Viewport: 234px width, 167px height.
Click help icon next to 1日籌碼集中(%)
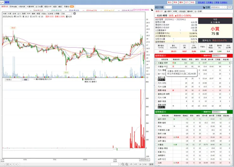(x=181, y=33)
